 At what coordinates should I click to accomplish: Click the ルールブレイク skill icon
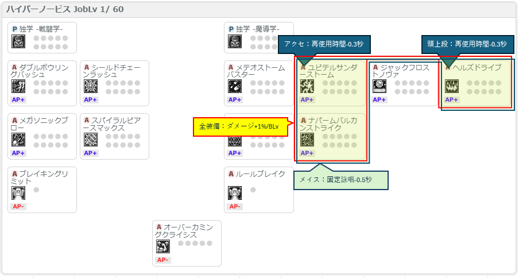click(235, 193)
